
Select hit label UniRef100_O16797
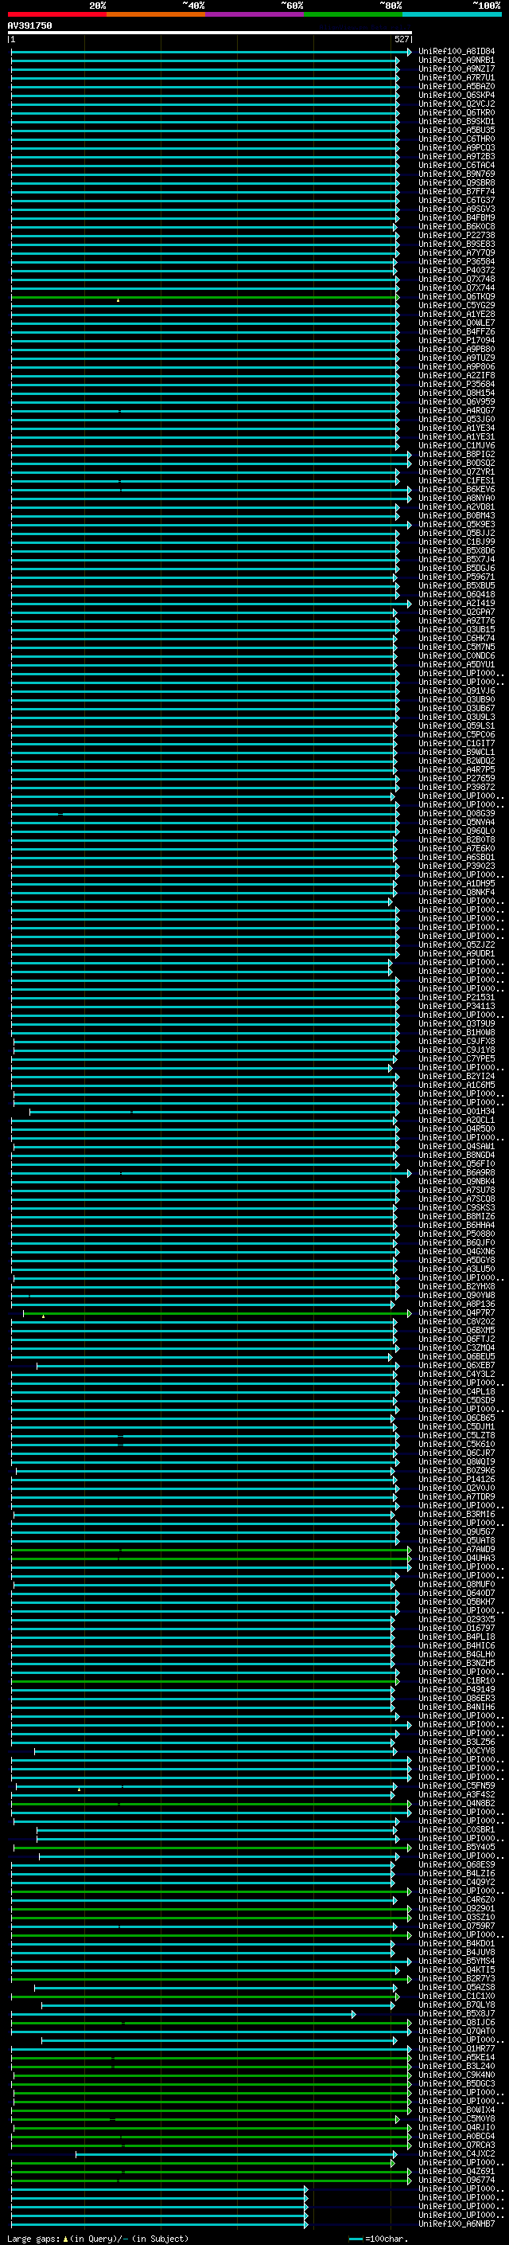pos(457,1628)
